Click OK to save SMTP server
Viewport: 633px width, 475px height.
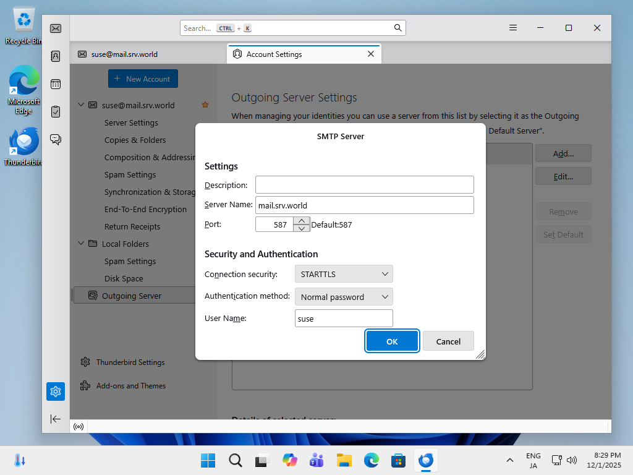point(392,341)
